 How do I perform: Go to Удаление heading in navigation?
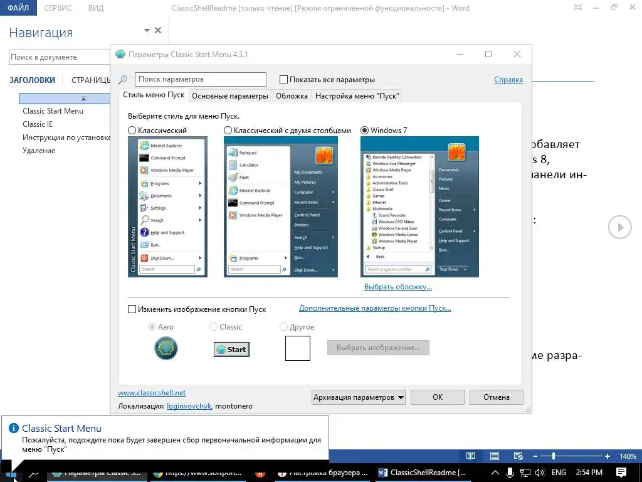coord(39,151)
